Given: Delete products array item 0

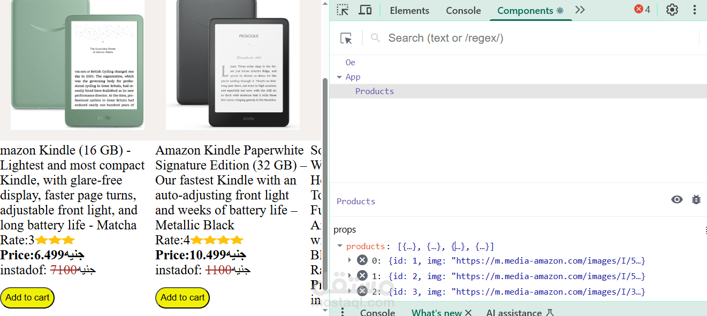Looking at the screenshot, I should tap(362, 260).
